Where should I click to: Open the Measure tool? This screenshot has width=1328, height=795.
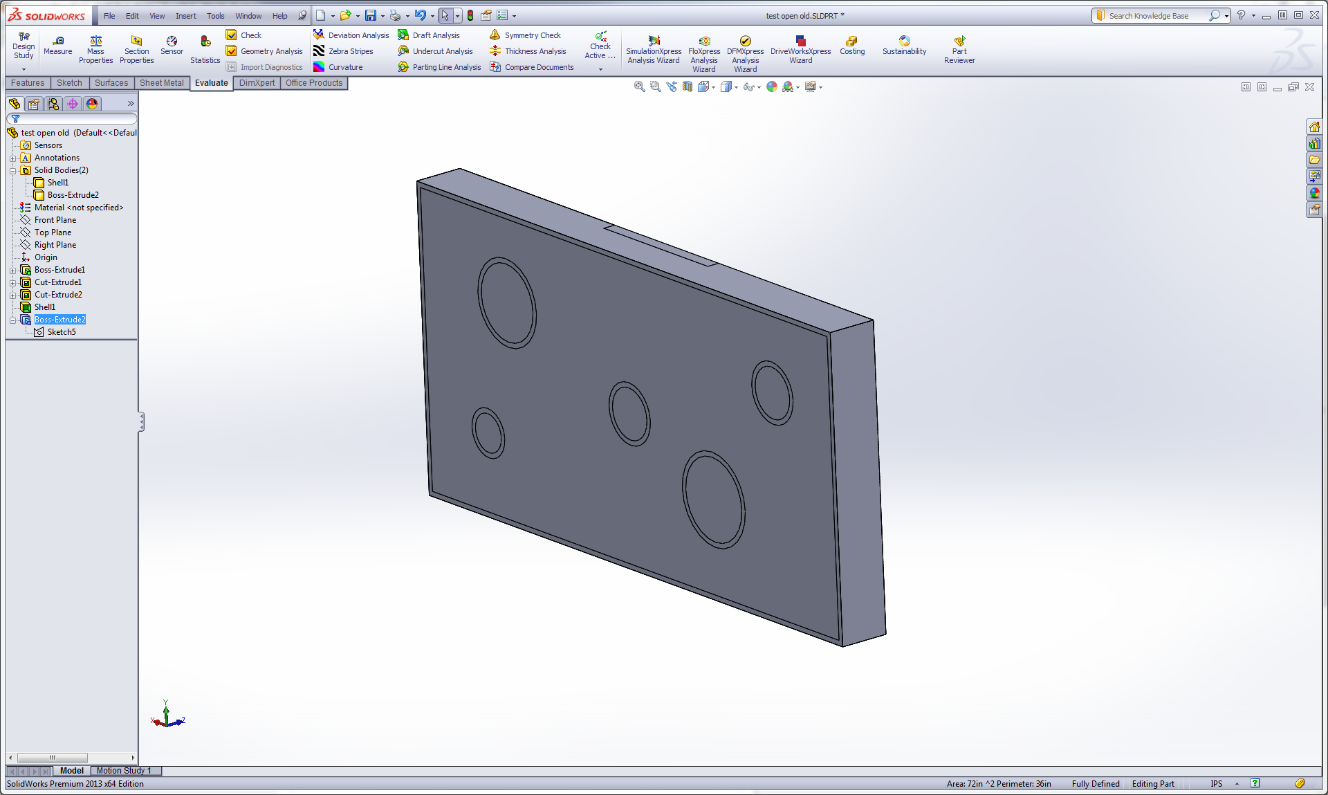click(57, 46)
